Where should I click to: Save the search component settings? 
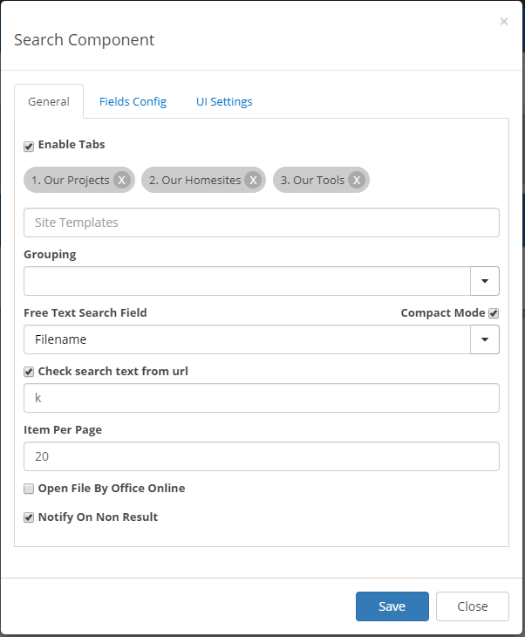click(x=392, y=606)
